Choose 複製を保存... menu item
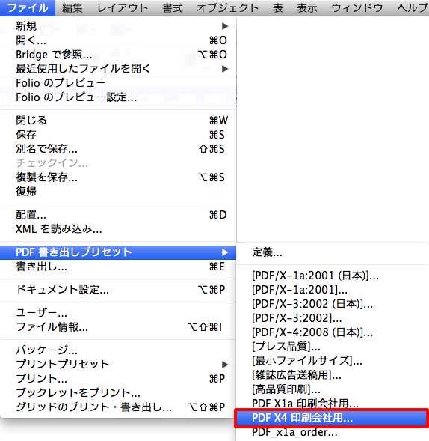The width and height of the screenshot is (429, 441). coord(118,177)
